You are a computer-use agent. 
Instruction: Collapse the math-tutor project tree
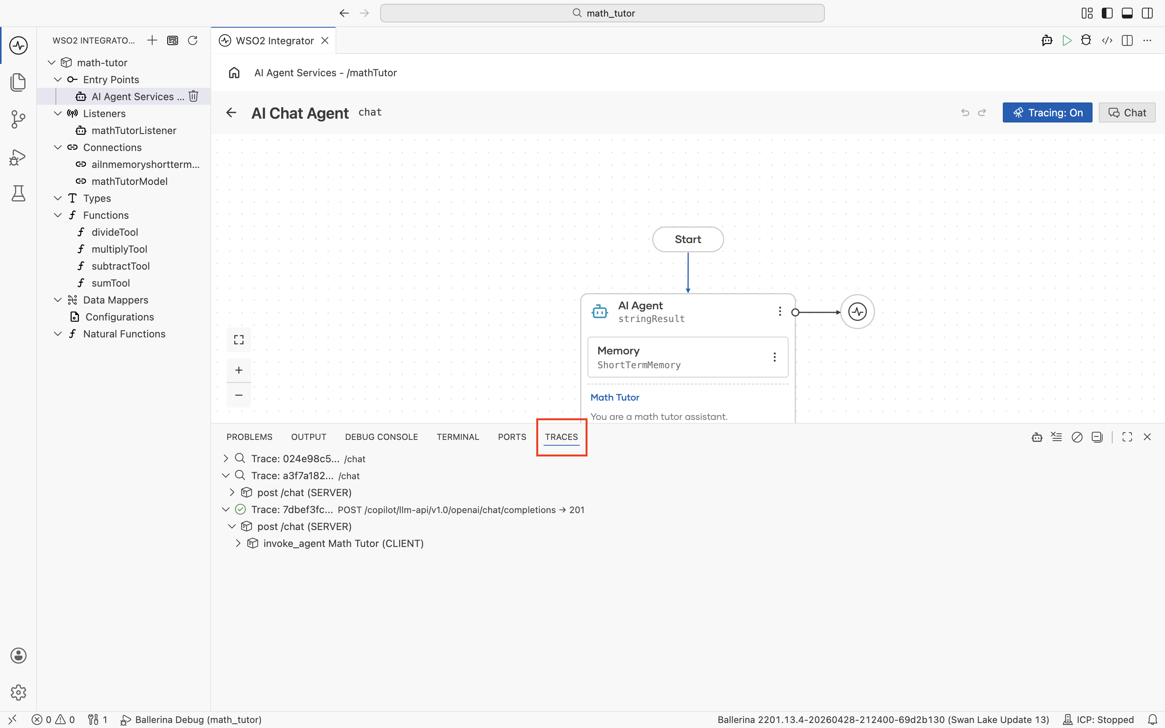coord(52,62)
